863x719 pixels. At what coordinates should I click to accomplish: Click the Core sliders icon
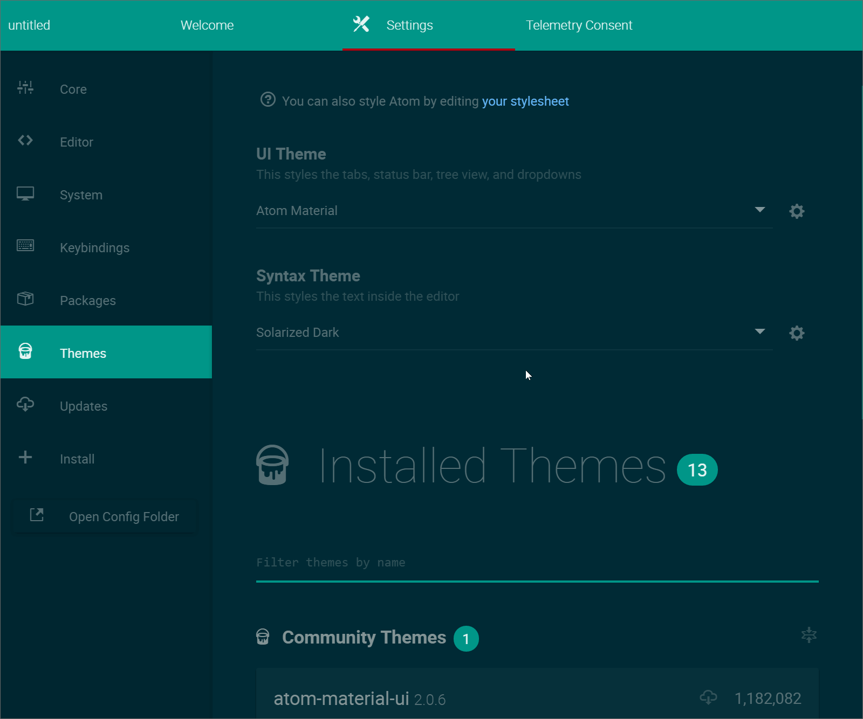(25, 87)
